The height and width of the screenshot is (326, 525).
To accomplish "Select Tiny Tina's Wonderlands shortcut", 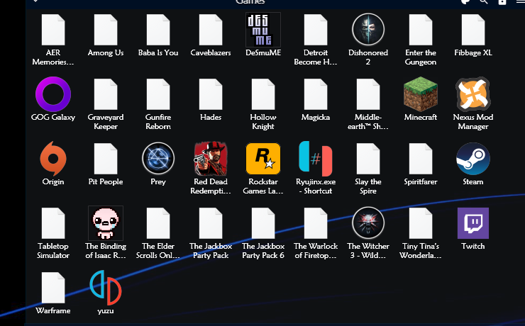I will click(421, 223).
